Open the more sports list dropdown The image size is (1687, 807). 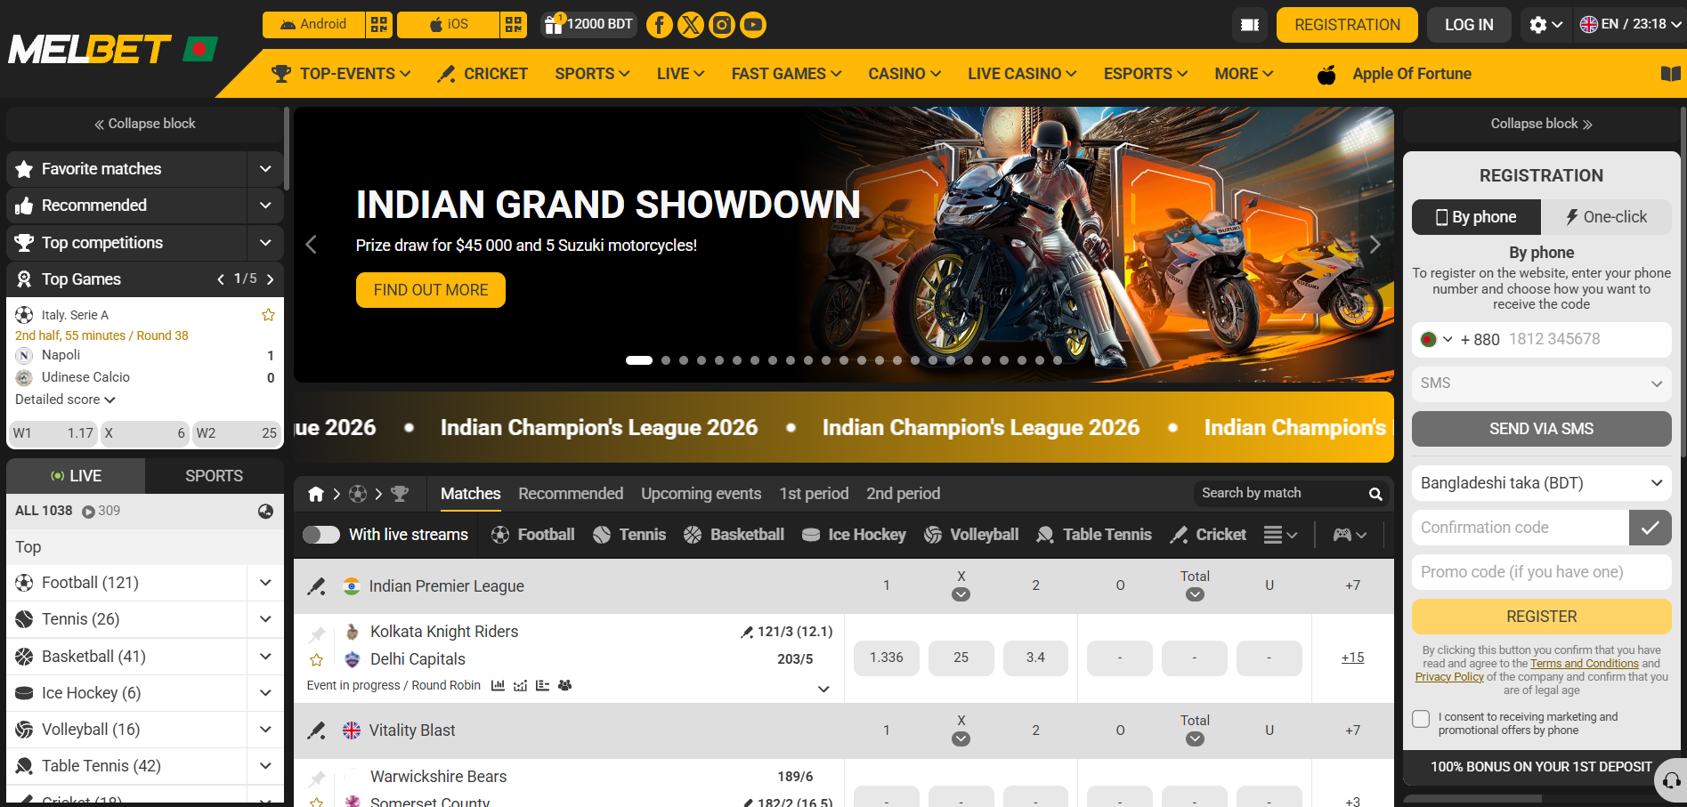(x=1280, y=535)
